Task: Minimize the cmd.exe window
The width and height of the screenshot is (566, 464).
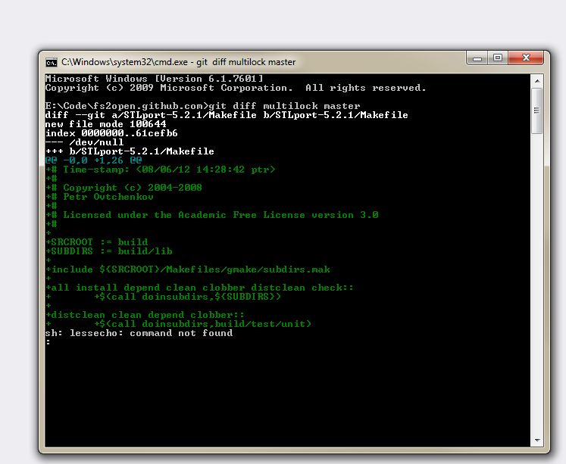Action: pyautogui.click(x=477, y=58)
